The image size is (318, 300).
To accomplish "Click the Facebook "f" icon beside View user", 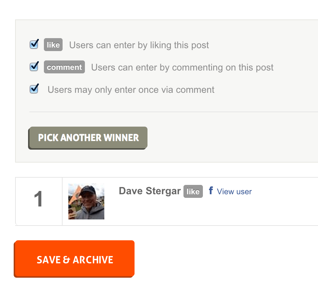I will tap(211, 191).
